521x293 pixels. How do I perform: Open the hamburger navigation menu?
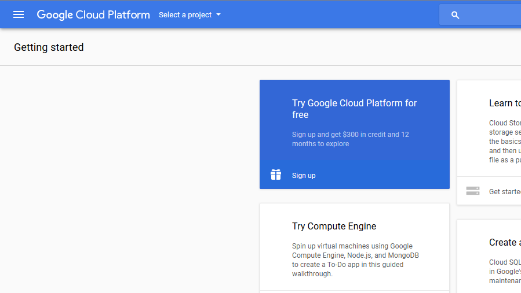coord(19,14)
